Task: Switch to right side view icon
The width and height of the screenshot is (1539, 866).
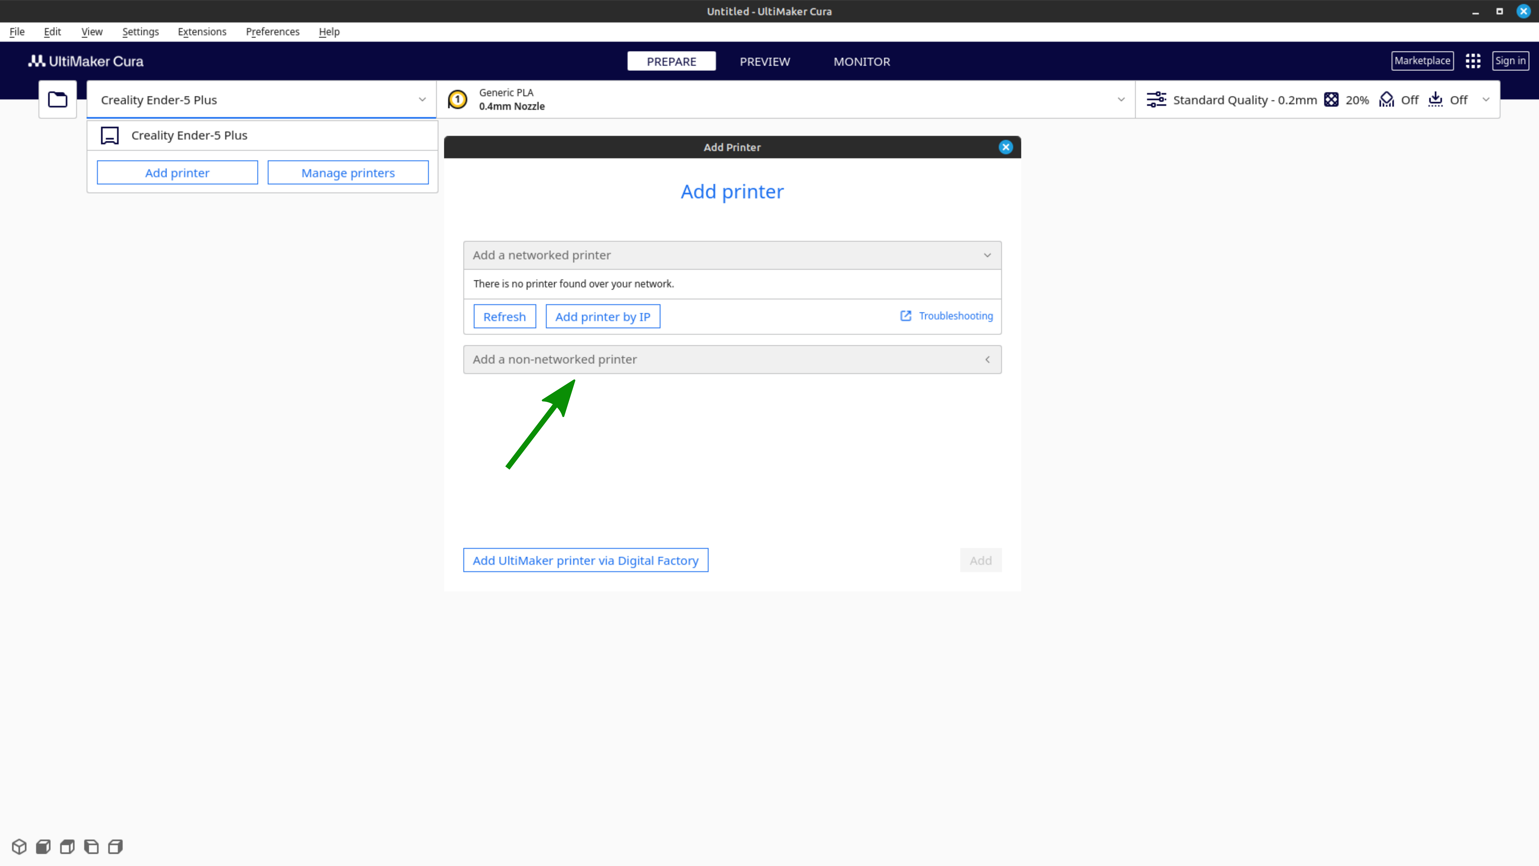Action: tap(115, 846)
